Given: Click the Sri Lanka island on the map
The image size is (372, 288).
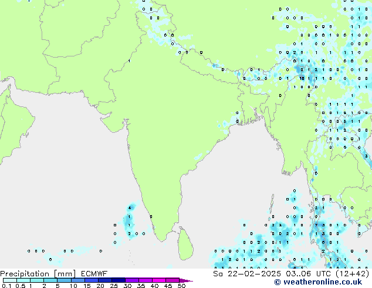Looking at the screenshot, I should (x=185, y=243).
